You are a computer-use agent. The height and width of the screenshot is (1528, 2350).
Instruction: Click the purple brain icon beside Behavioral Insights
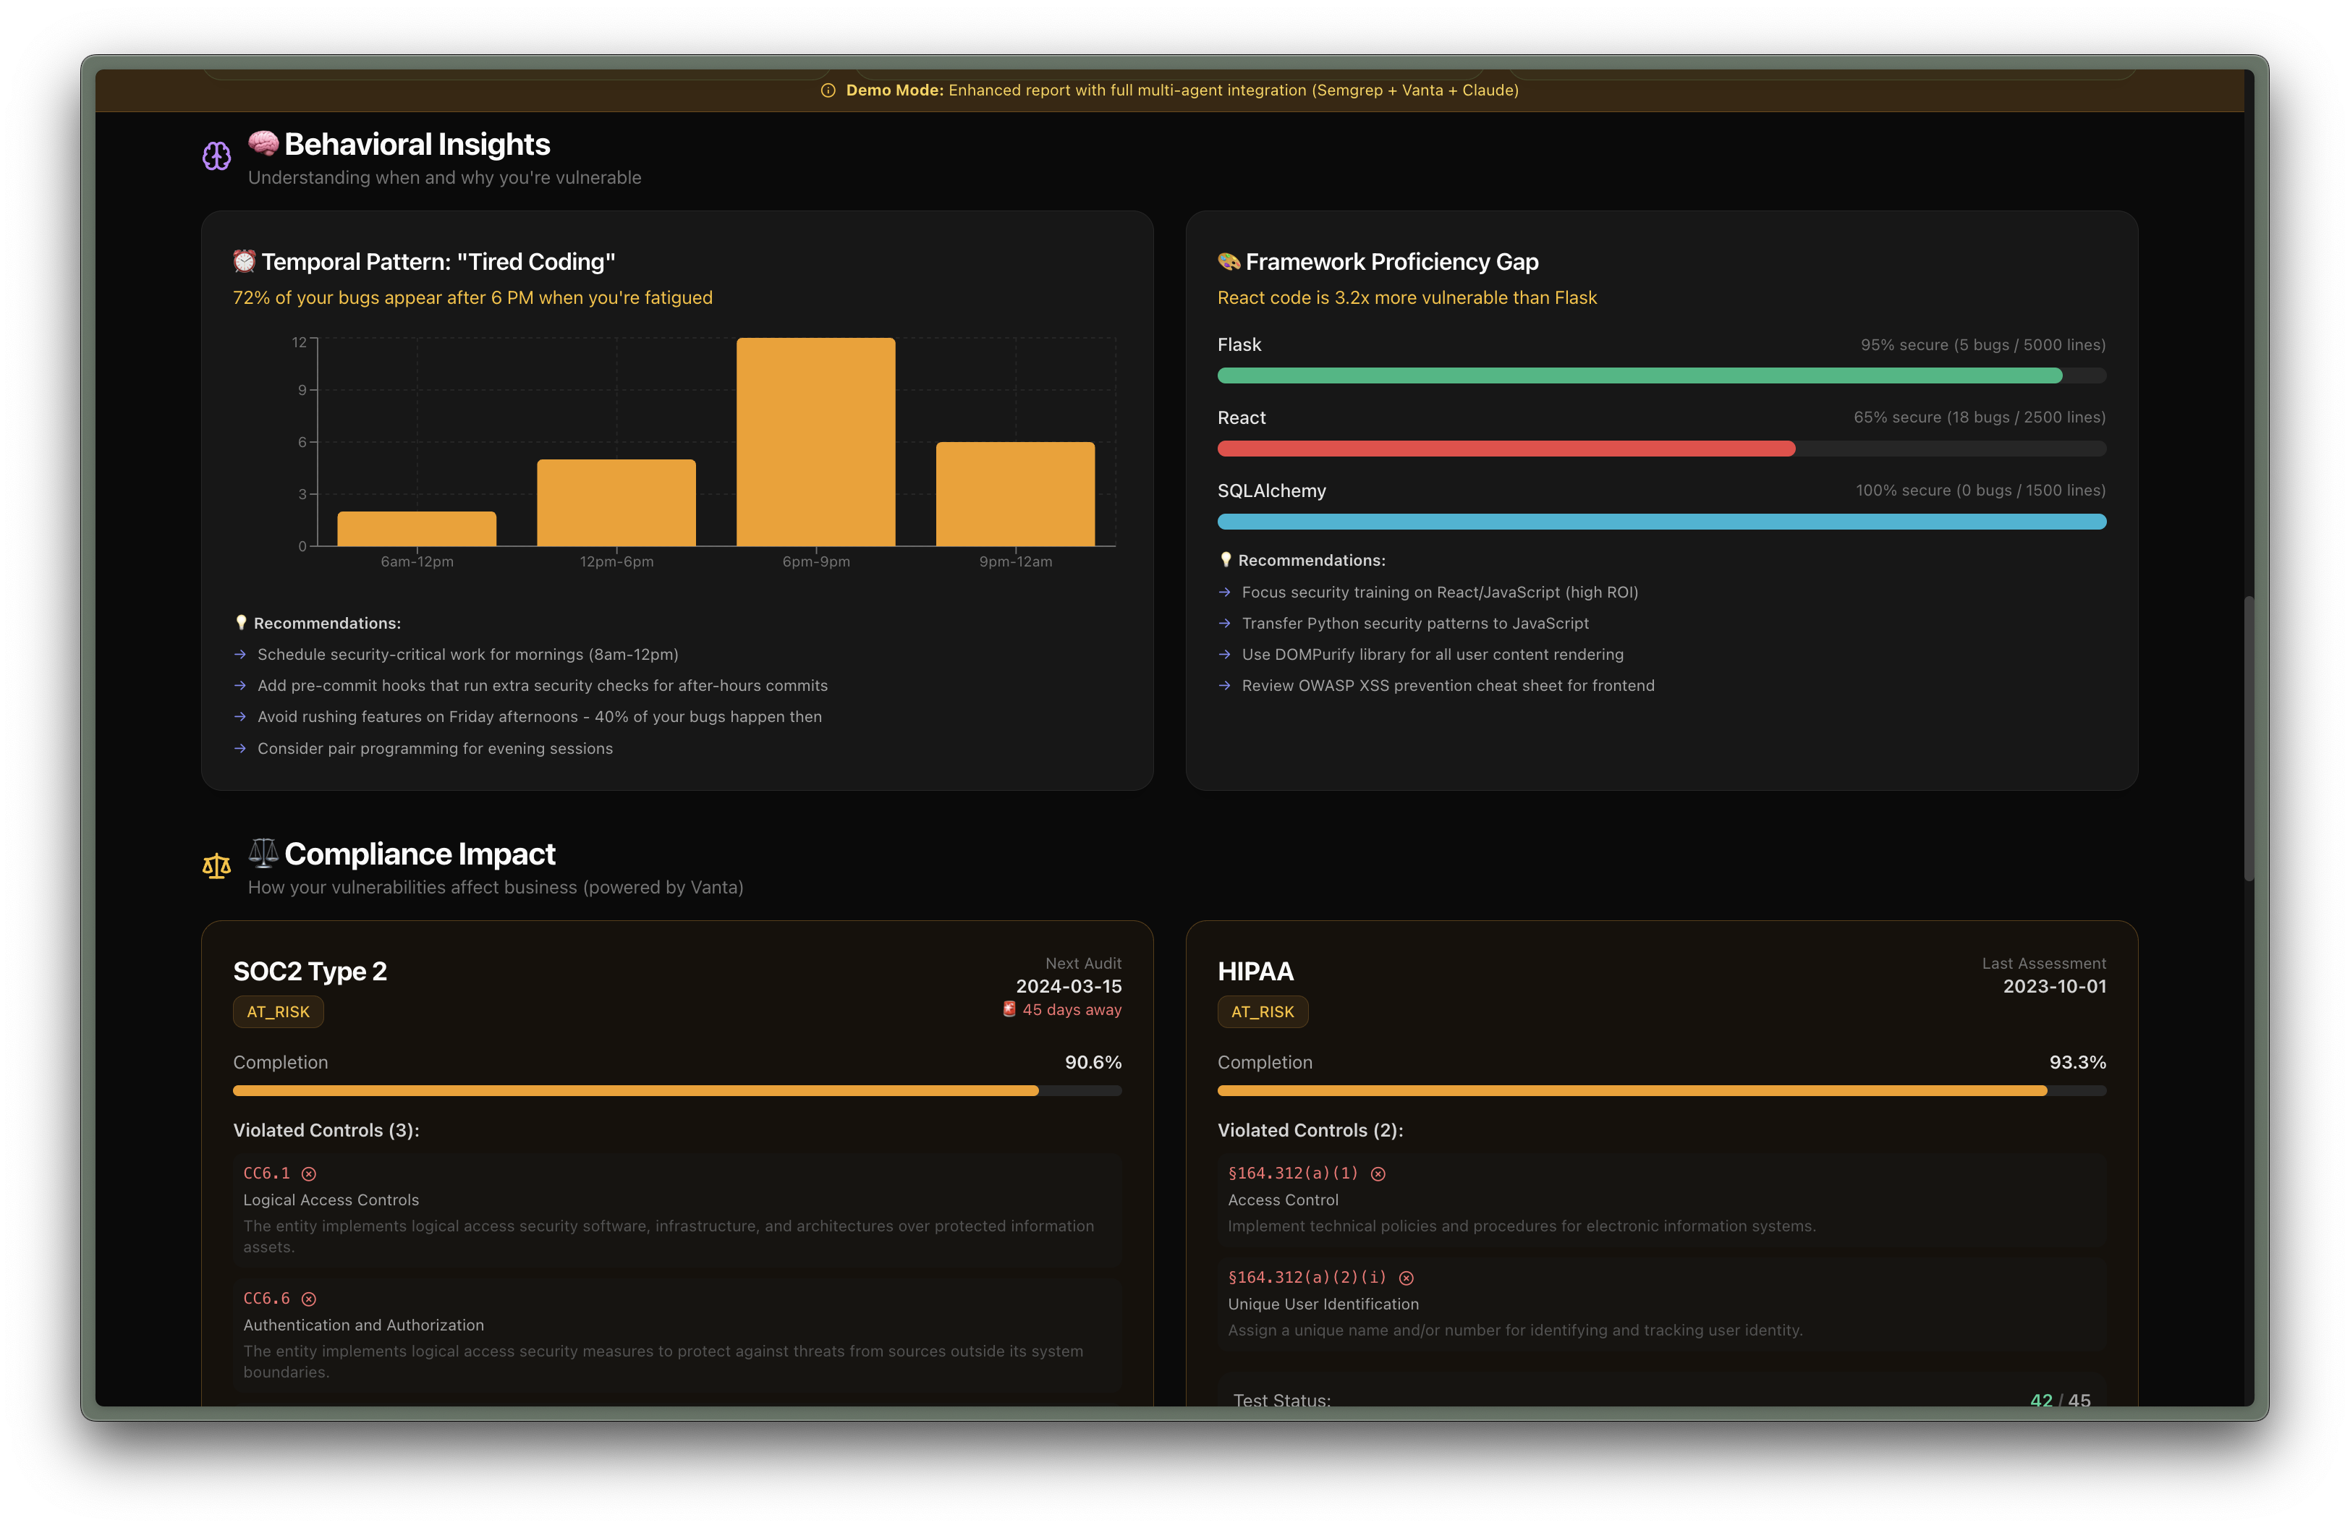pos(216,156)
